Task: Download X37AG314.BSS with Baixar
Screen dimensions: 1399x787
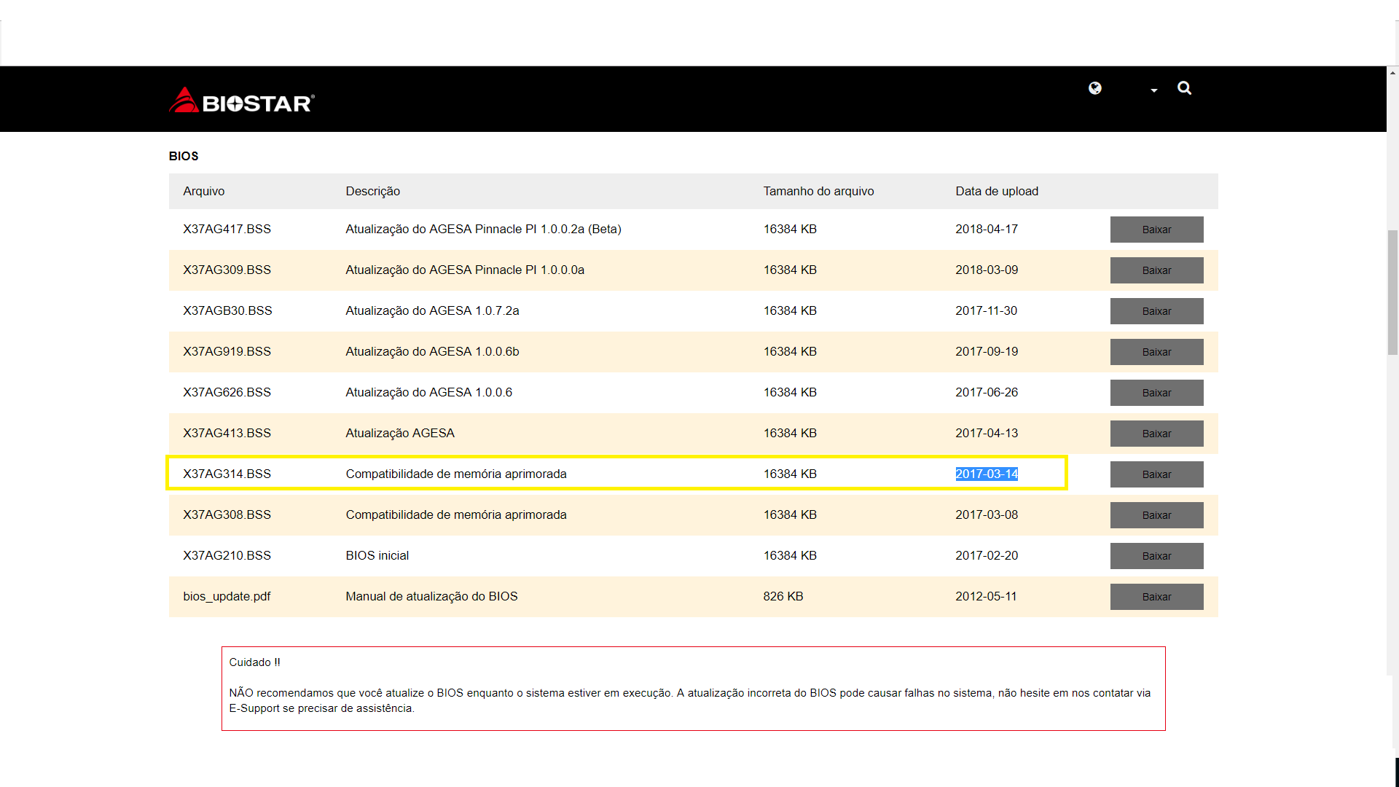Action: click(1156, 474)
